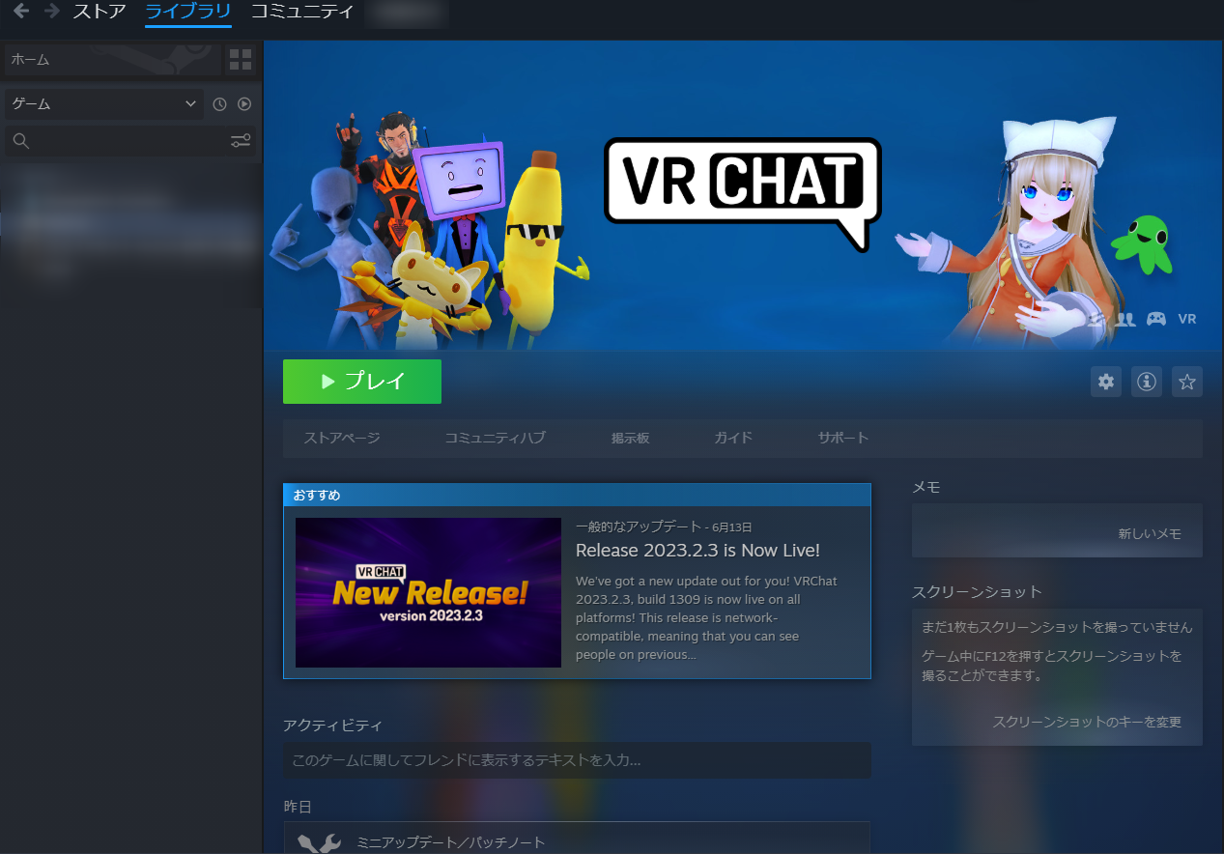Viewport: 1224px width, 854px height.
Task: Open advanced filter options icon
Action: (242, 142)
